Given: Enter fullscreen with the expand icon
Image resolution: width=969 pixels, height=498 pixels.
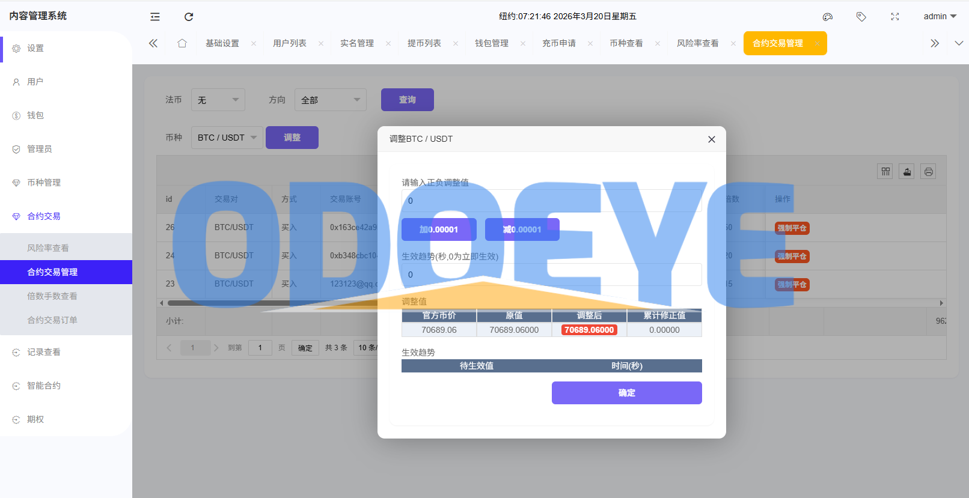Looking at the screenshot, I should pyautogui.click(x=895, y=17).
